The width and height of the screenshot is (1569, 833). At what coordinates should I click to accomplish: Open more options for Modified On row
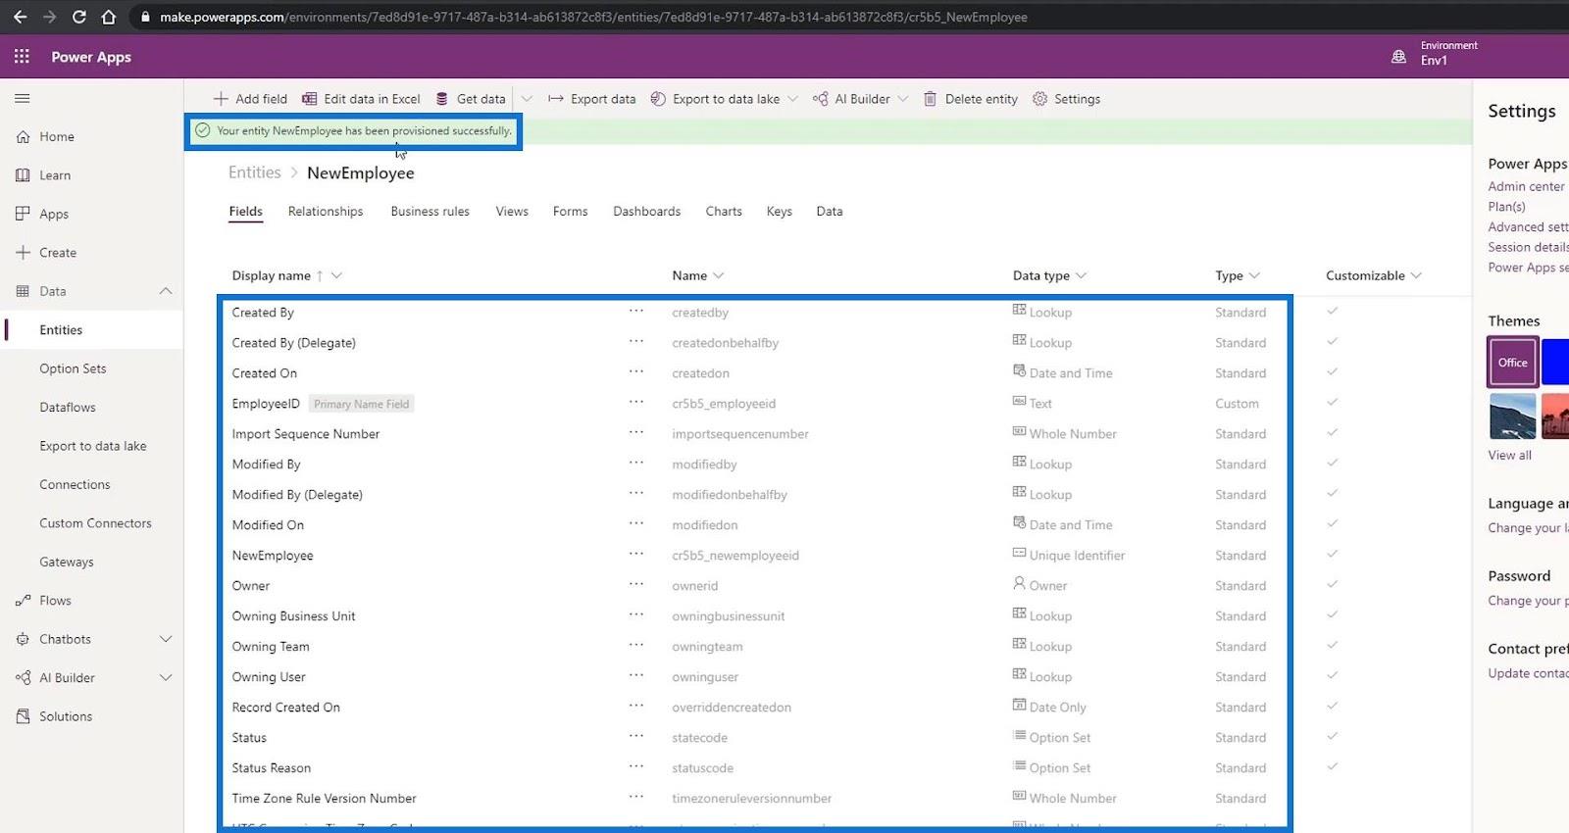(x=636, y=524)
